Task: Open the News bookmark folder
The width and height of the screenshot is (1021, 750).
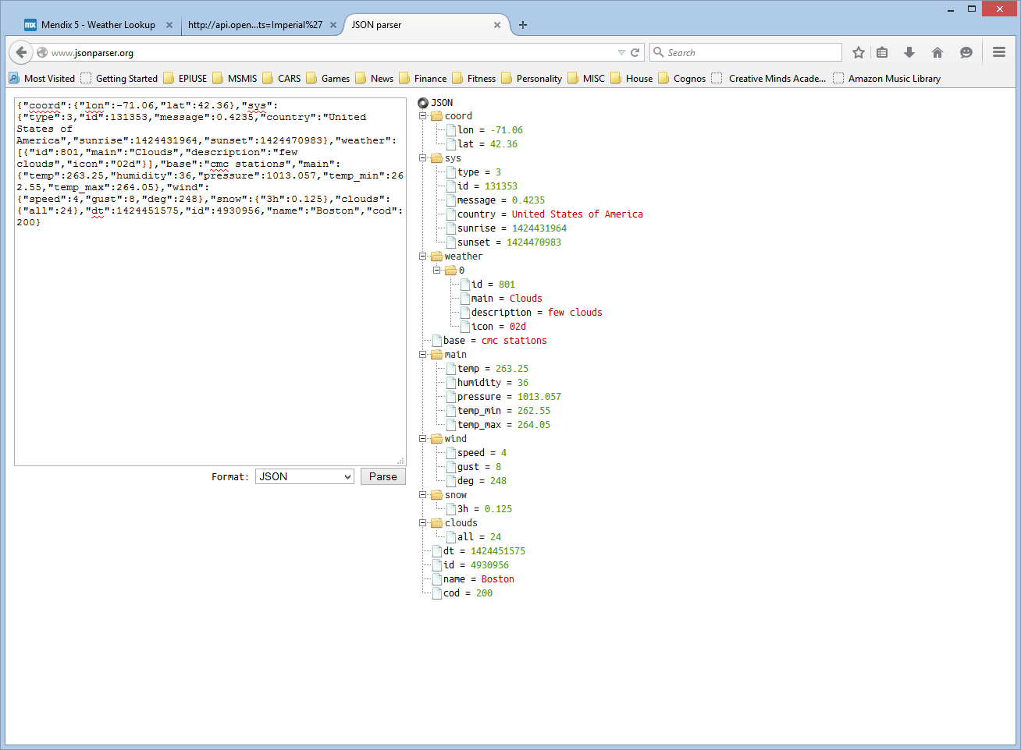Action: [x=374, y=78]
